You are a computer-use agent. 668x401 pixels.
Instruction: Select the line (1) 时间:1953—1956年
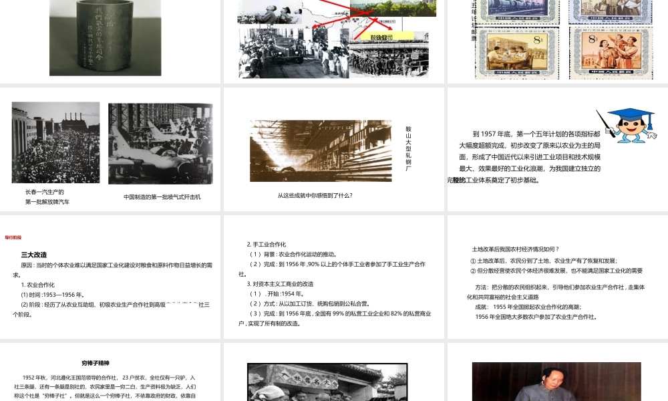(53, 295)
